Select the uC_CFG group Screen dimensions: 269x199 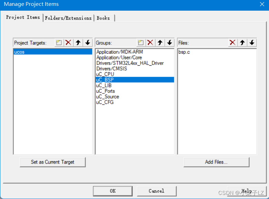pos(134,102)
